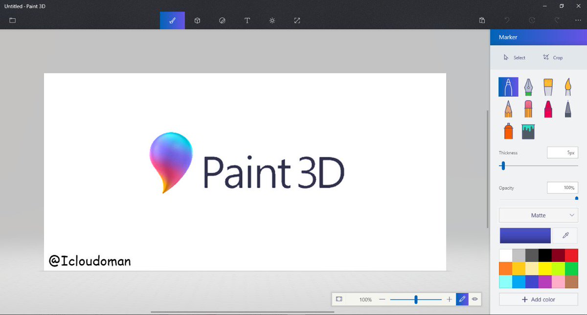Pick the light cyan color swatch
Image resolution: width=587 pixels, height=315 pixels.
[506, 282]
